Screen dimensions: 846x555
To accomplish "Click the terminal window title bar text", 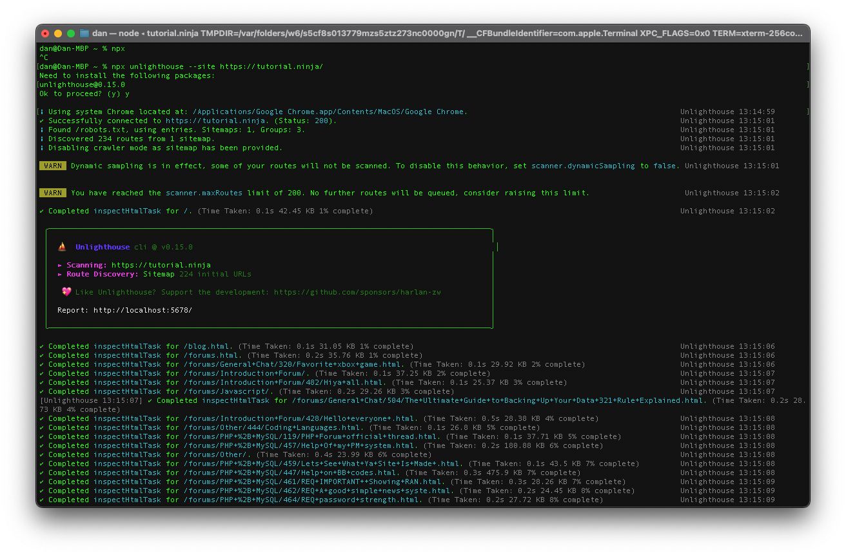I will (x=448, y=33).
